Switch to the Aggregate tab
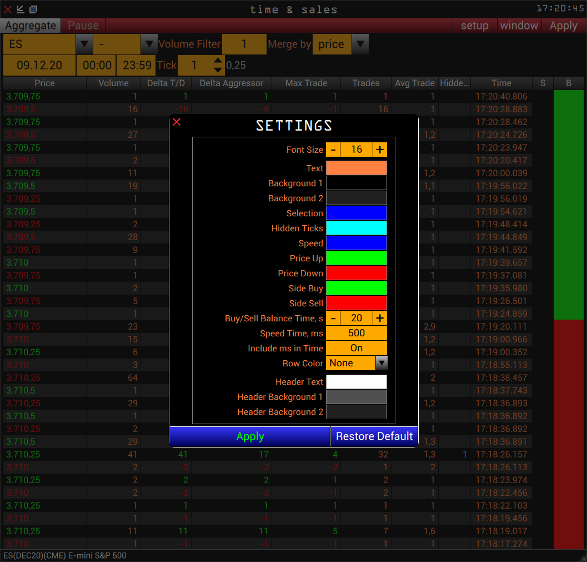This screenshot has height=562, width=587. click(x=31, y=25)
